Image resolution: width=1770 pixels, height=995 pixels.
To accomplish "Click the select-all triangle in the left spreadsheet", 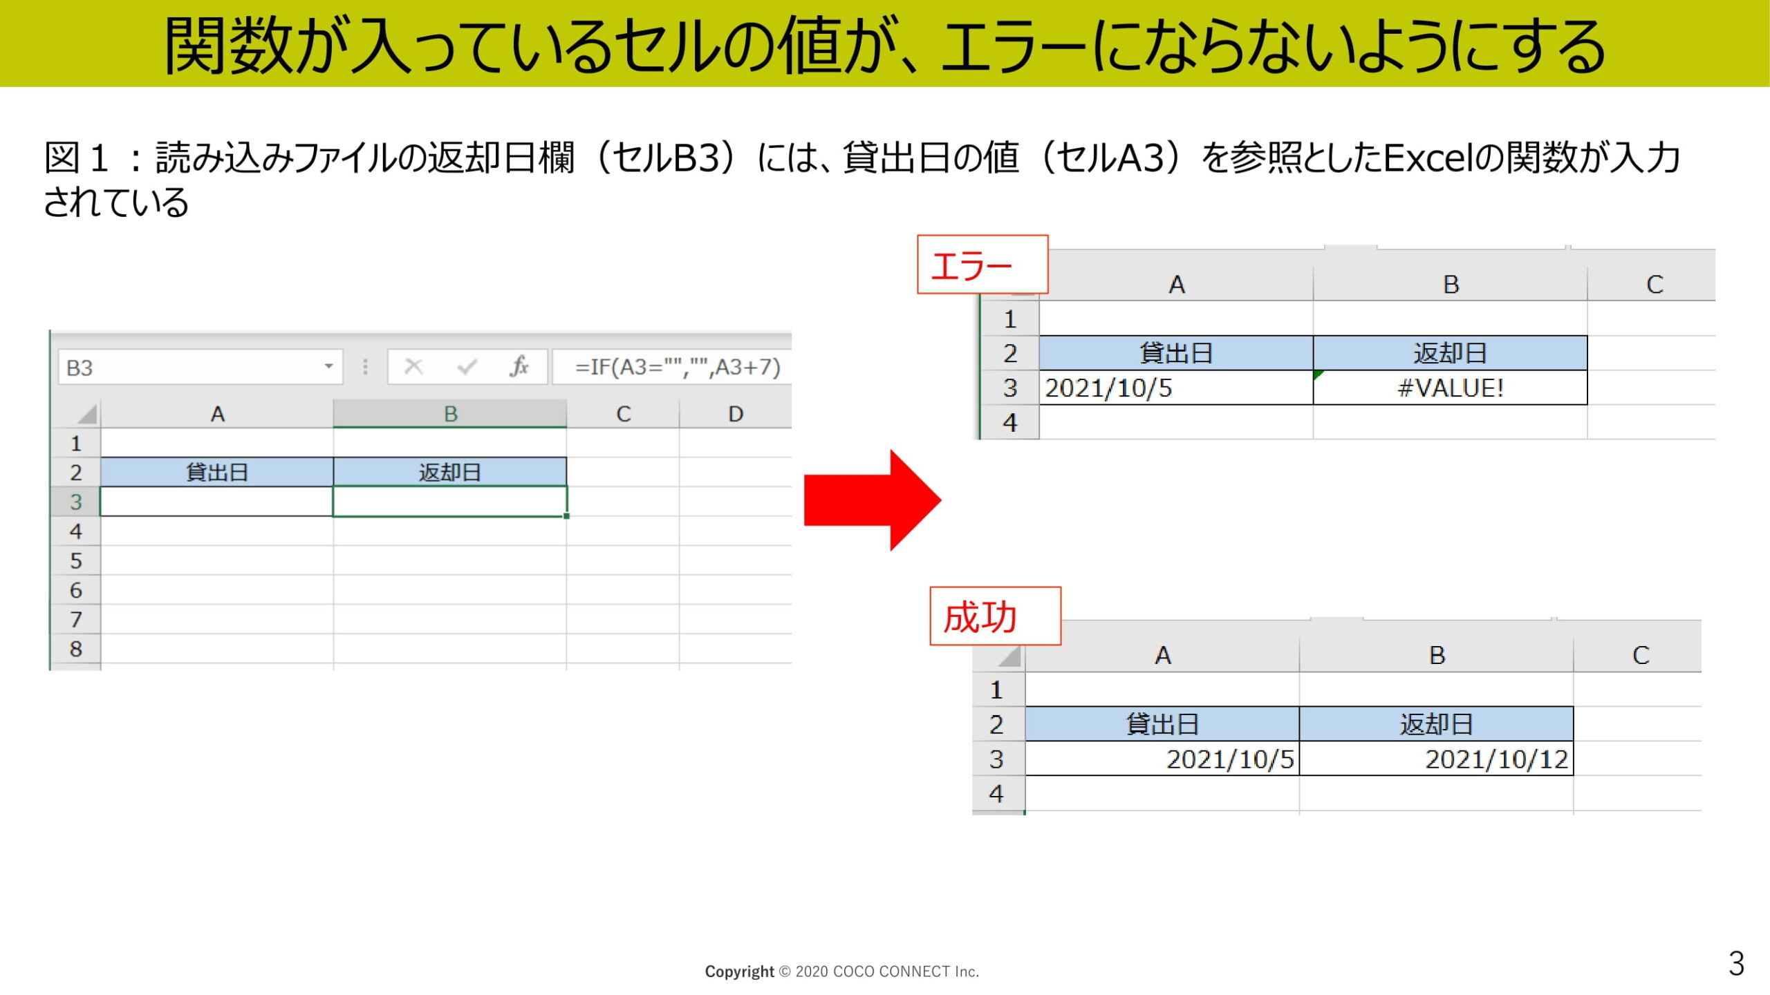I will pyautogui.click(x=87, y=414).
